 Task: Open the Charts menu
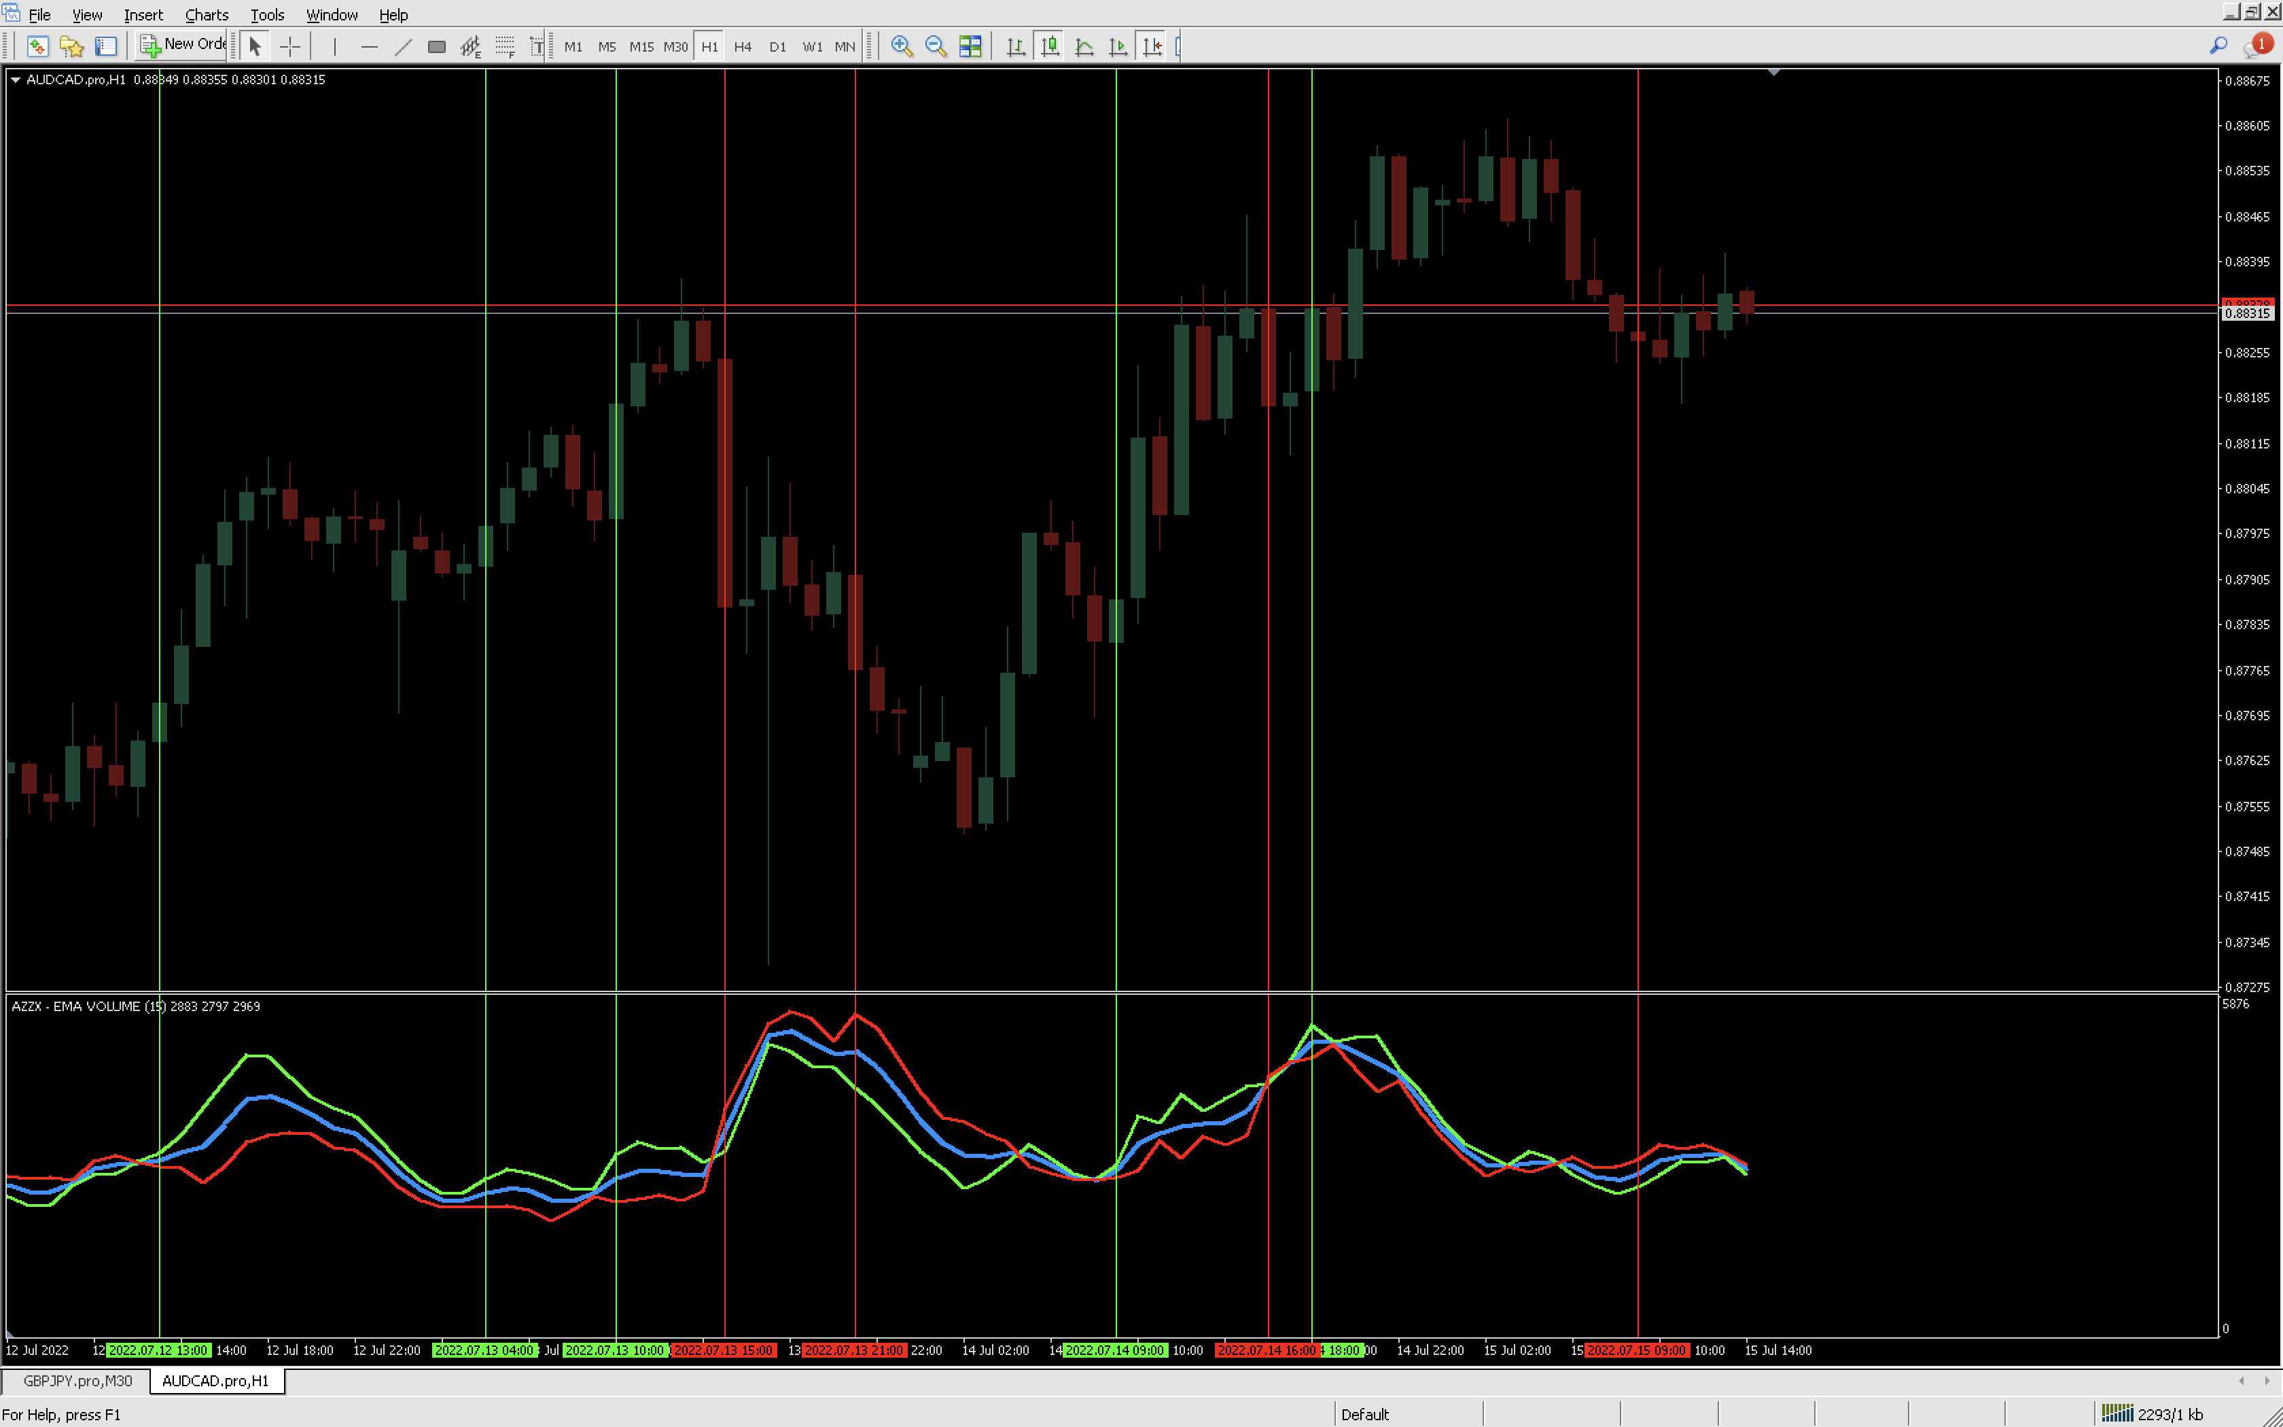pos(207,15)
